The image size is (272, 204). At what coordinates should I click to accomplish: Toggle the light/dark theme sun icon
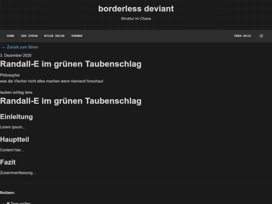click(x=261, y=36)
